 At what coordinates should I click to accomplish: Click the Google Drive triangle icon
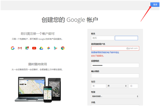click(41, 48)
